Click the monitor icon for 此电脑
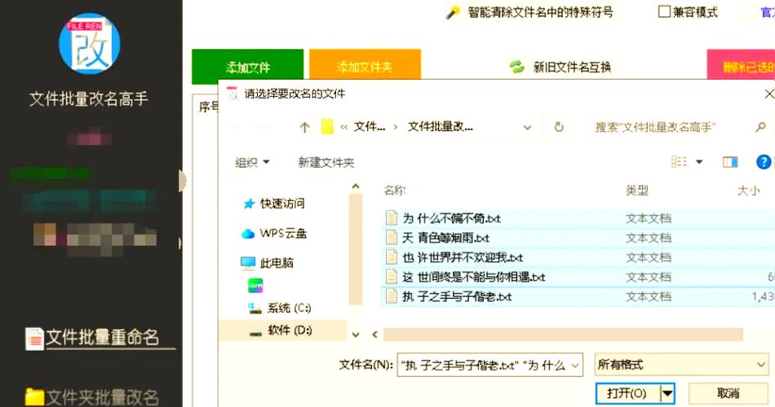 (248, 263)
